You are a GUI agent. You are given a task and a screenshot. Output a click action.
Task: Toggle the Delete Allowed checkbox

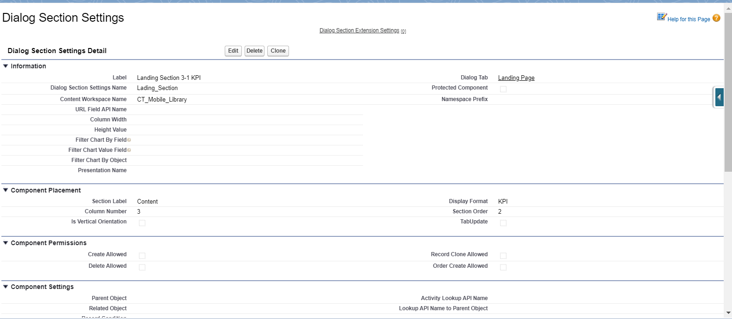click(x=142, y=267)
